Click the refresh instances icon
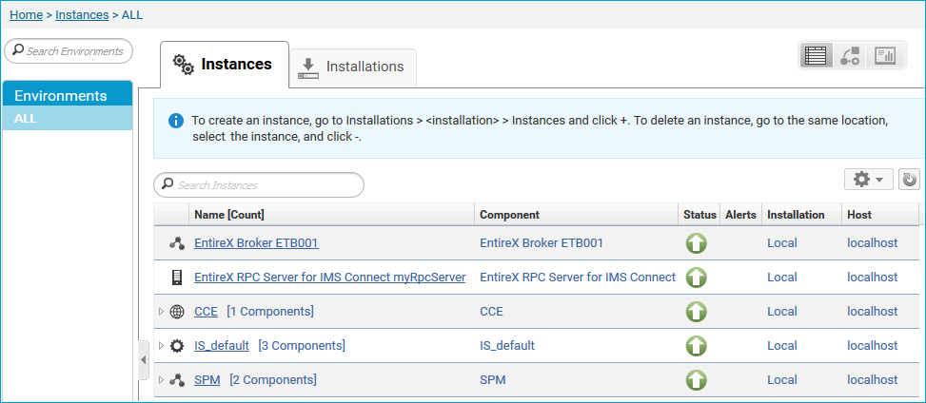The height and width of the screenshot is (403, 926). 910,180
